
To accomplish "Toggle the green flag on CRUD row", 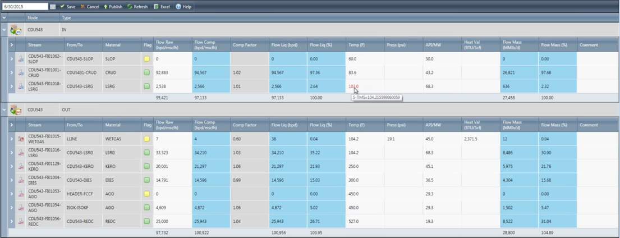I will (x=147, y=72).
